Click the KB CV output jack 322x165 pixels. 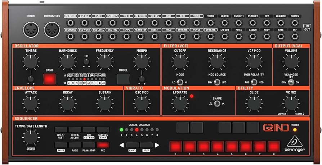coord(267,36)
